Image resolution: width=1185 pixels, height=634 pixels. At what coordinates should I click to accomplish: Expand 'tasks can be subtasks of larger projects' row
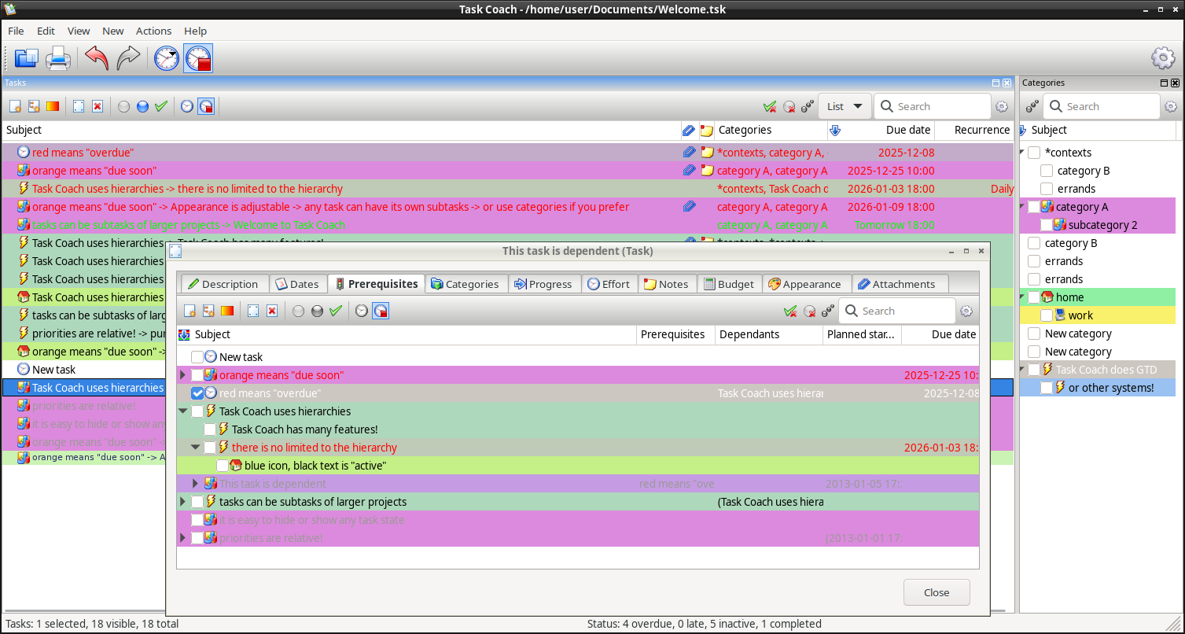pos(183,502)
